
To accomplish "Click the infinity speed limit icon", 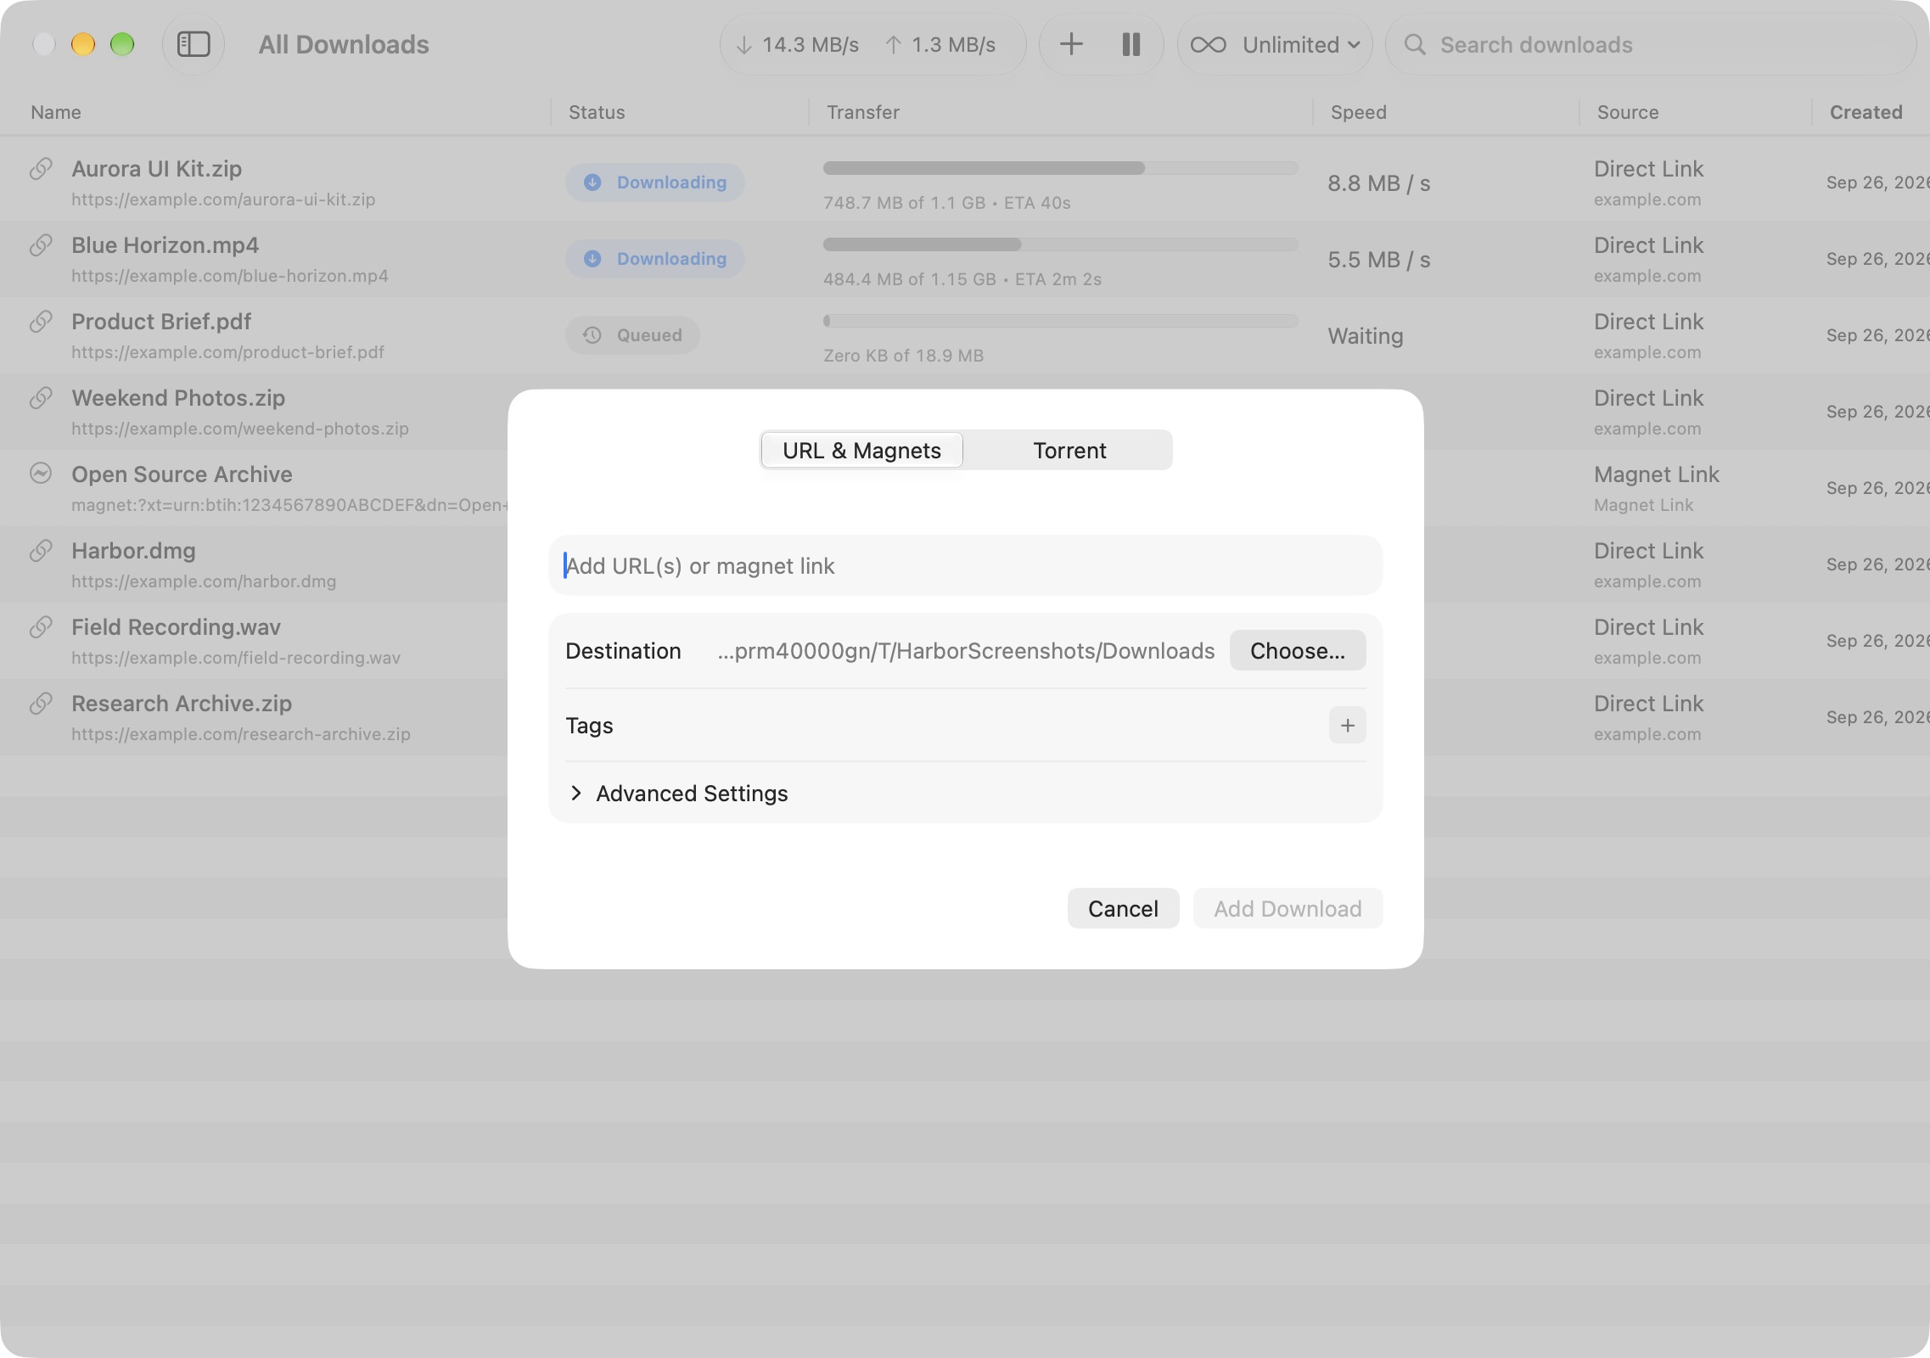I will 1208,44.
